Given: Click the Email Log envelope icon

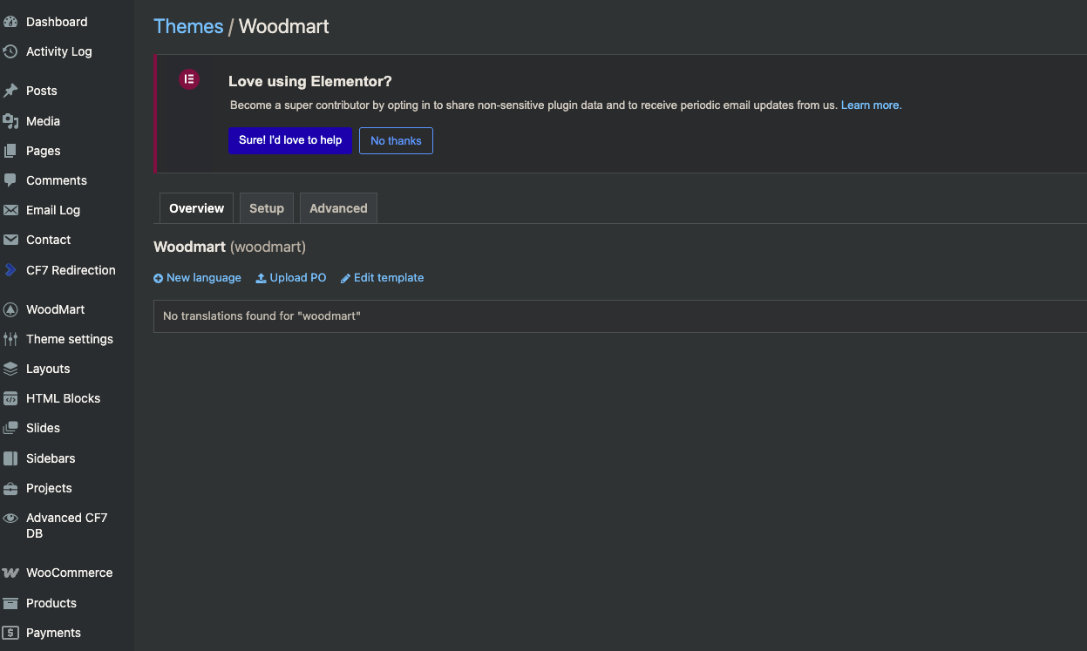Looking at the screenshot, I should [x=10, y=210].
